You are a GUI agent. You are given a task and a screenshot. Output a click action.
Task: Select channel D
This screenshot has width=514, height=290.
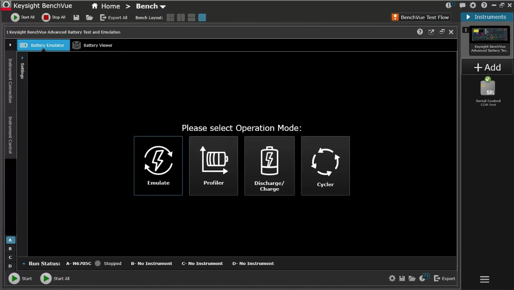click(11, 266)
